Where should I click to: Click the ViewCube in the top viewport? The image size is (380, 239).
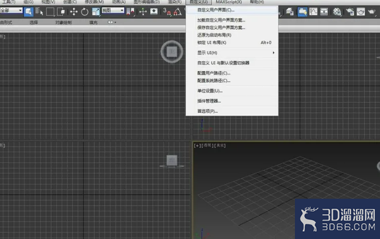pyautogui.click(x=172, y=52)
